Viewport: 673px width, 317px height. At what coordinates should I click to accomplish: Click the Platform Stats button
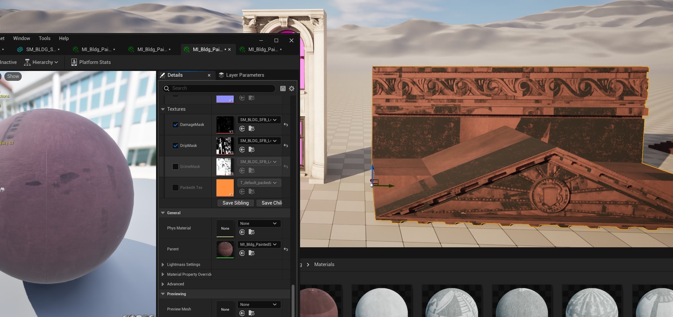[91, 62]
